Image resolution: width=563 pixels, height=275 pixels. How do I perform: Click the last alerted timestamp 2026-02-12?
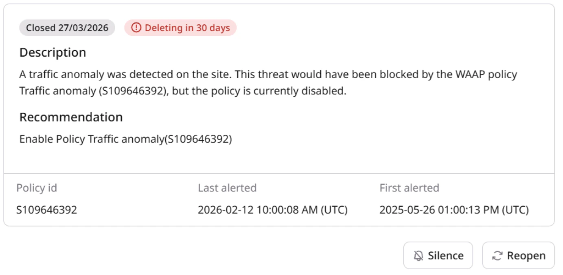pyautogui.click(x=272, y=210)
